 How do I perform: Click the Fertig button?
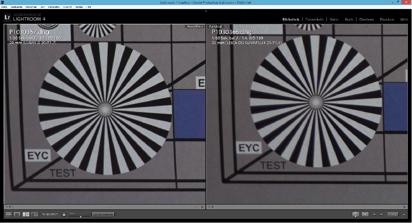click(x=393, y=214)
